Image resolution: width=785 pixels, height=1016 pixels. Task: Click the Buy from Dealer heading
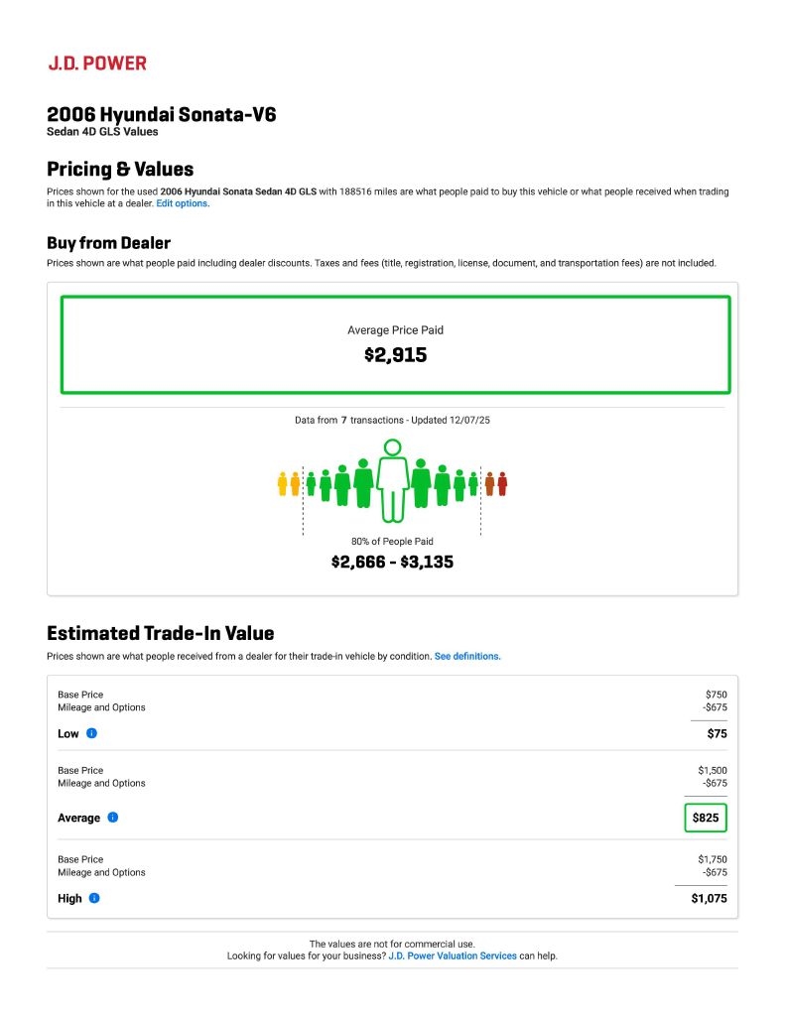click(109, 243)
